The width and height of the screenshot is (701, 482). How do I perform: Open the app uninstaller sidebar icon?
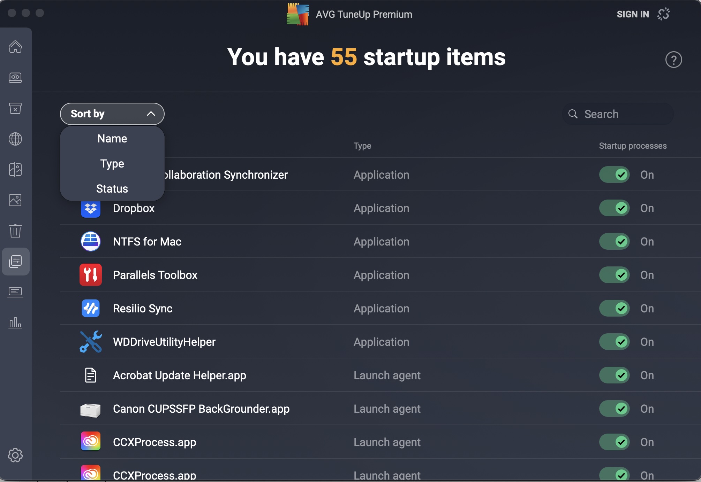(15, 109)
